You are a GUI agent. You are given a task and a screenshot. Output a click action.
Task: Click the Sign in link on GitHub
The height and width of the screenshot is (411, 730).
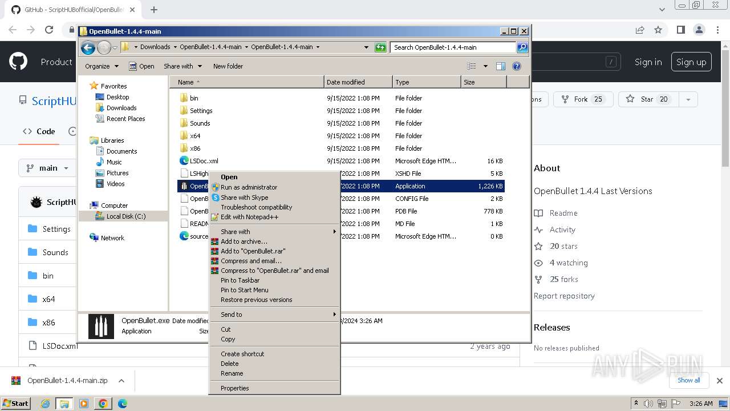coord(648,62)
